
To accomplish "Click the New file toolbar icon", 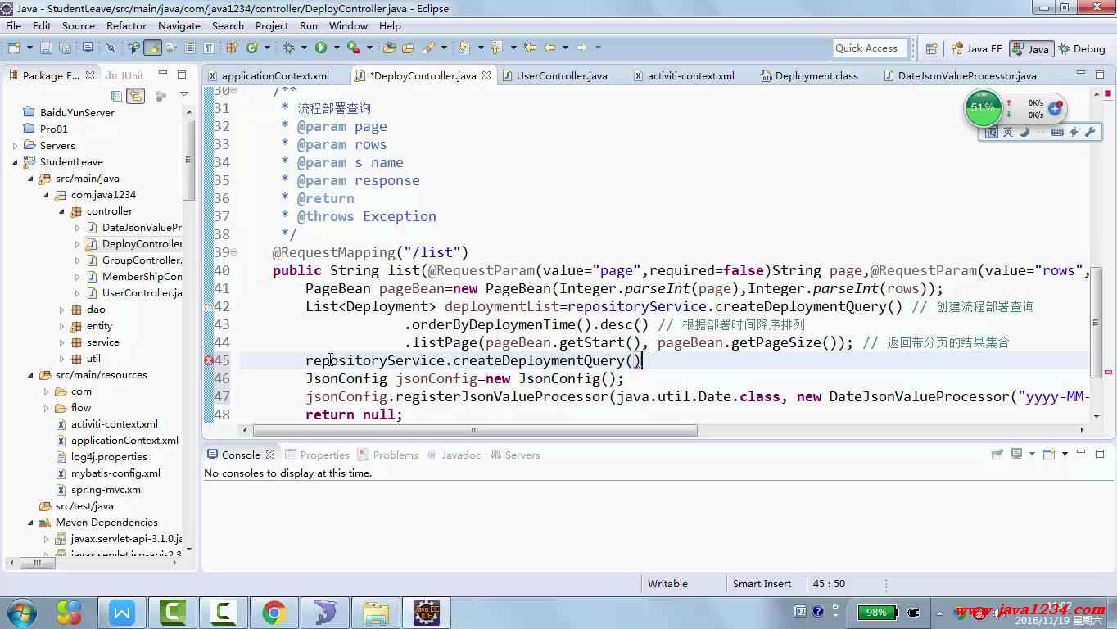I will click(x=13, y=48).
